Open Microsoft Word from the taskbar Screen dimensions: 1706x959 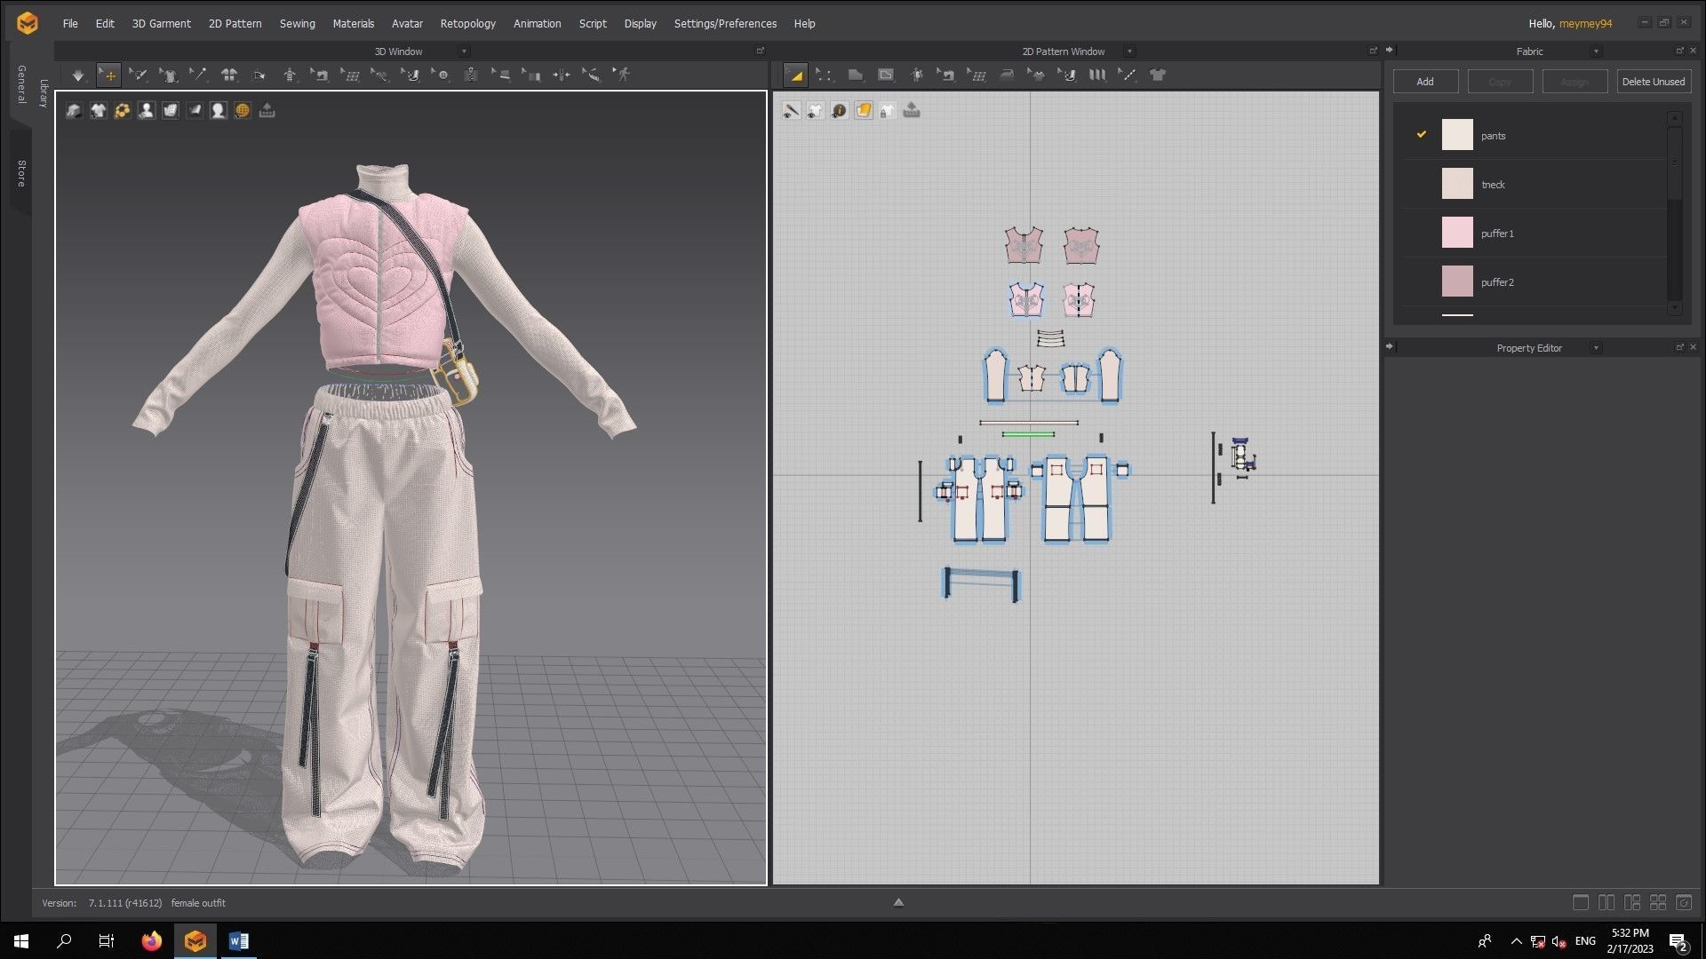point(239,941)
